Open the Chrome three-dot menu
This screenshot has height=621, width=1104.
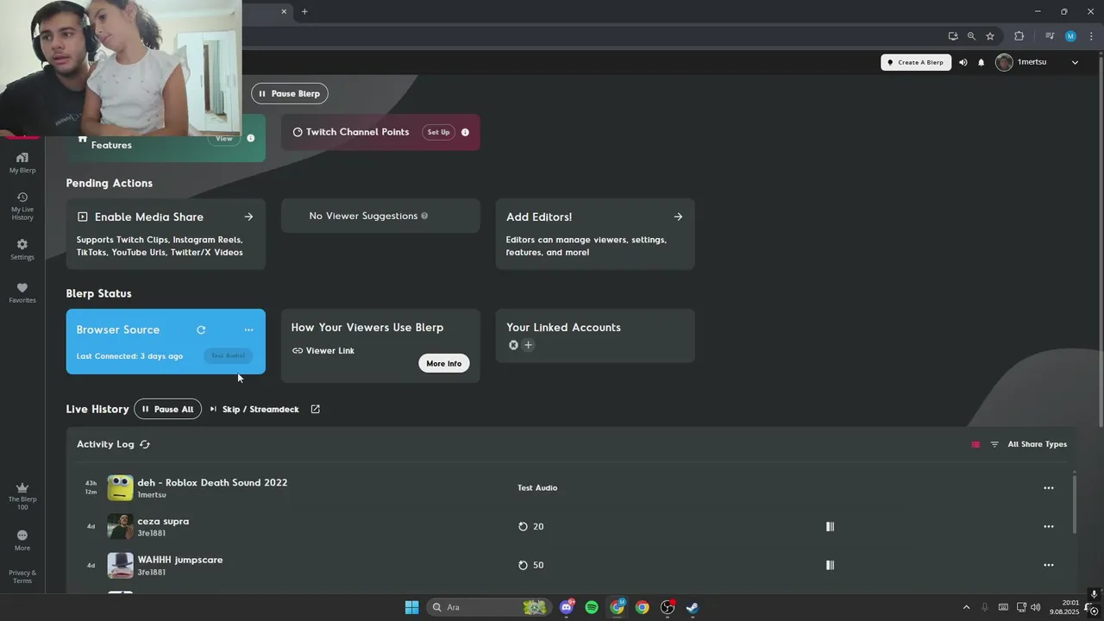tap(1091, 36)
